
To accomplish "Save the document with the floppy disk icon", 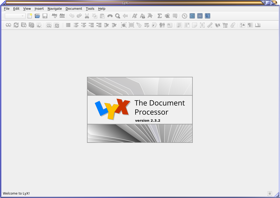I will coord(45,16).
